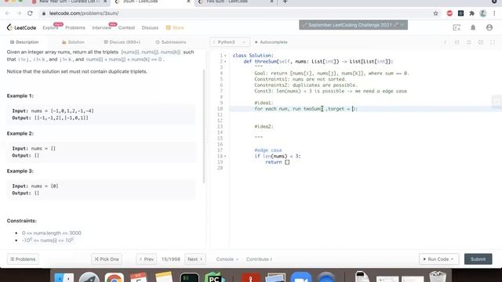
Task: Toggle the Autocomplete option
Action: [x=271, y=42]
